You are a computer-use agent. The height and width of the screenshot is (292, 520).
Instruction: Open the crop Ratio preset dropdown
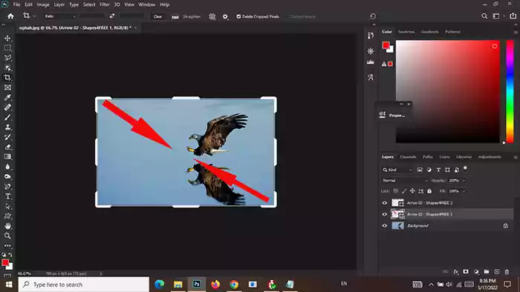coord(60,16)
